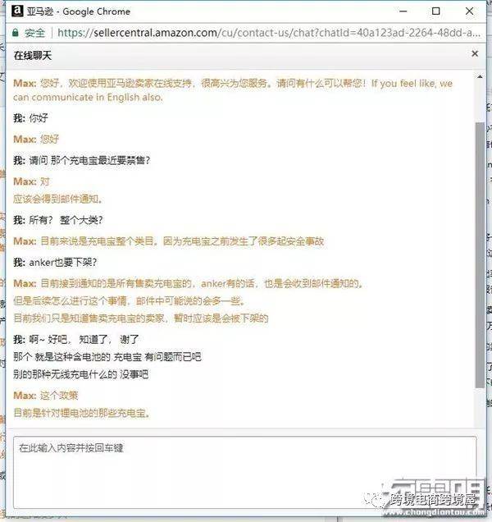Click the Amazon favicon in the title bar
This screenshot has width=492, height=522.
point(17,11)
